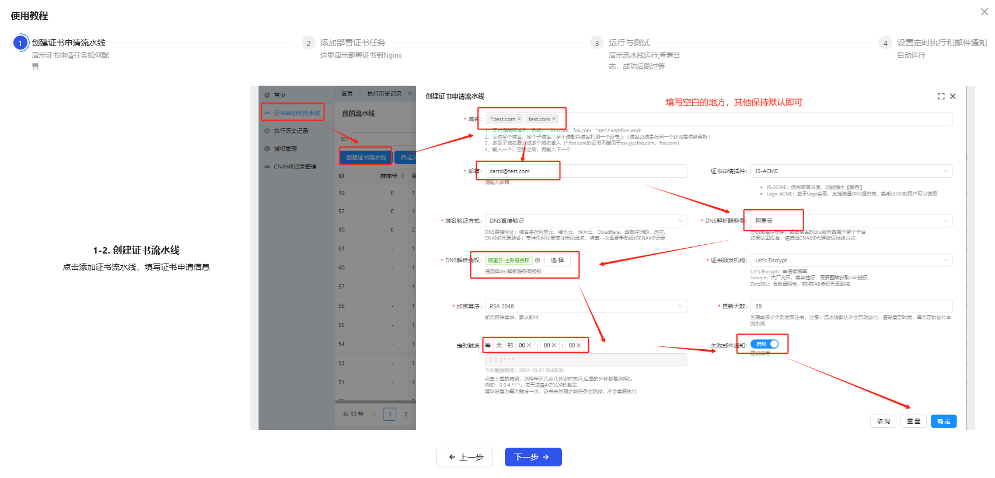Open the 证书申请插件 JS-ACME dropdown
This screenshot has height=478, width=995.
pos(851,171)
